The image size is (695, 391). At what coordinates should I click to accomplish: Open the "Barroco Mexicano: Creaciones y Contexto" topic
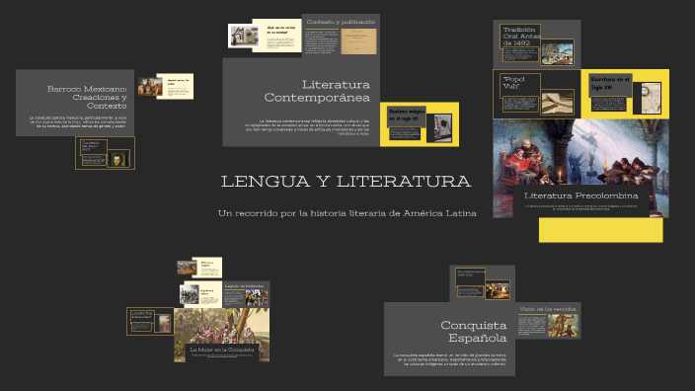click(x=87, y=97)
